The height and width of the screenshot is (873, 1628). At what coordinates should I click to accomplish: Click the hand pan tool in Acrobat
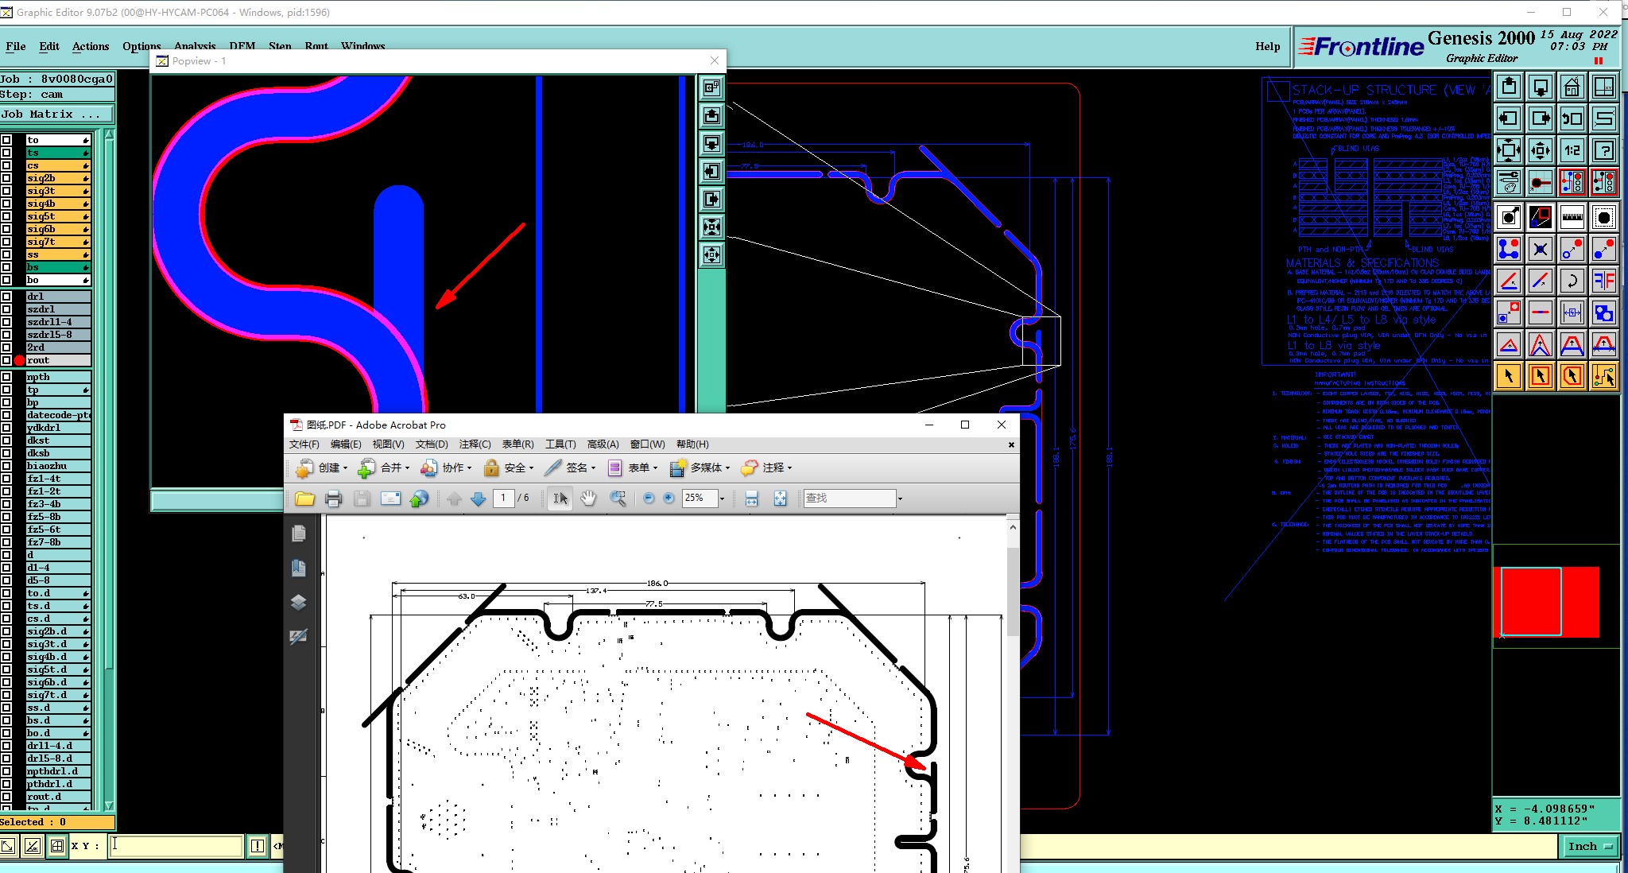tap(588, 499)
